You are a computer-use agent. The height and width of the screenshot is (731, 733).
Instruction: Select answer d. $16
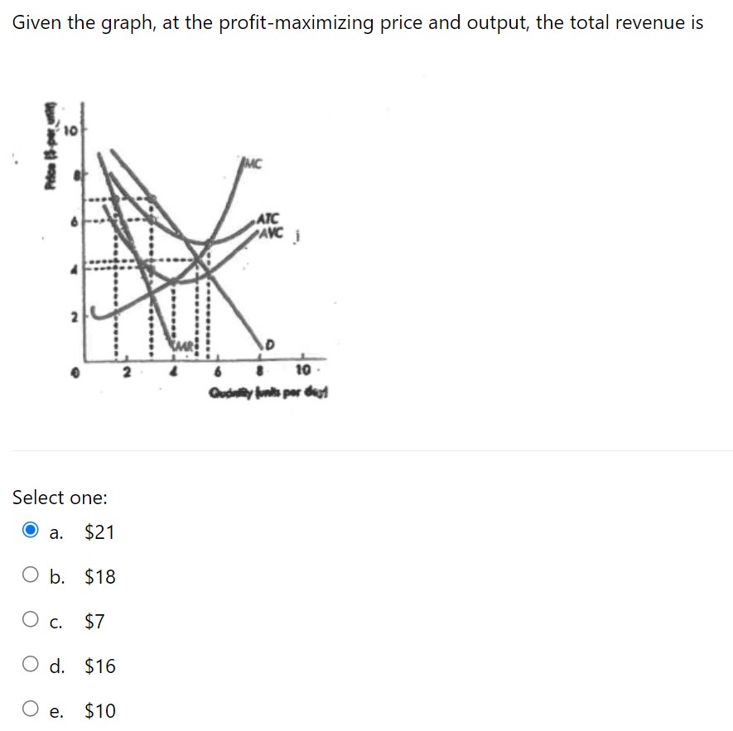tap(31, 666)
